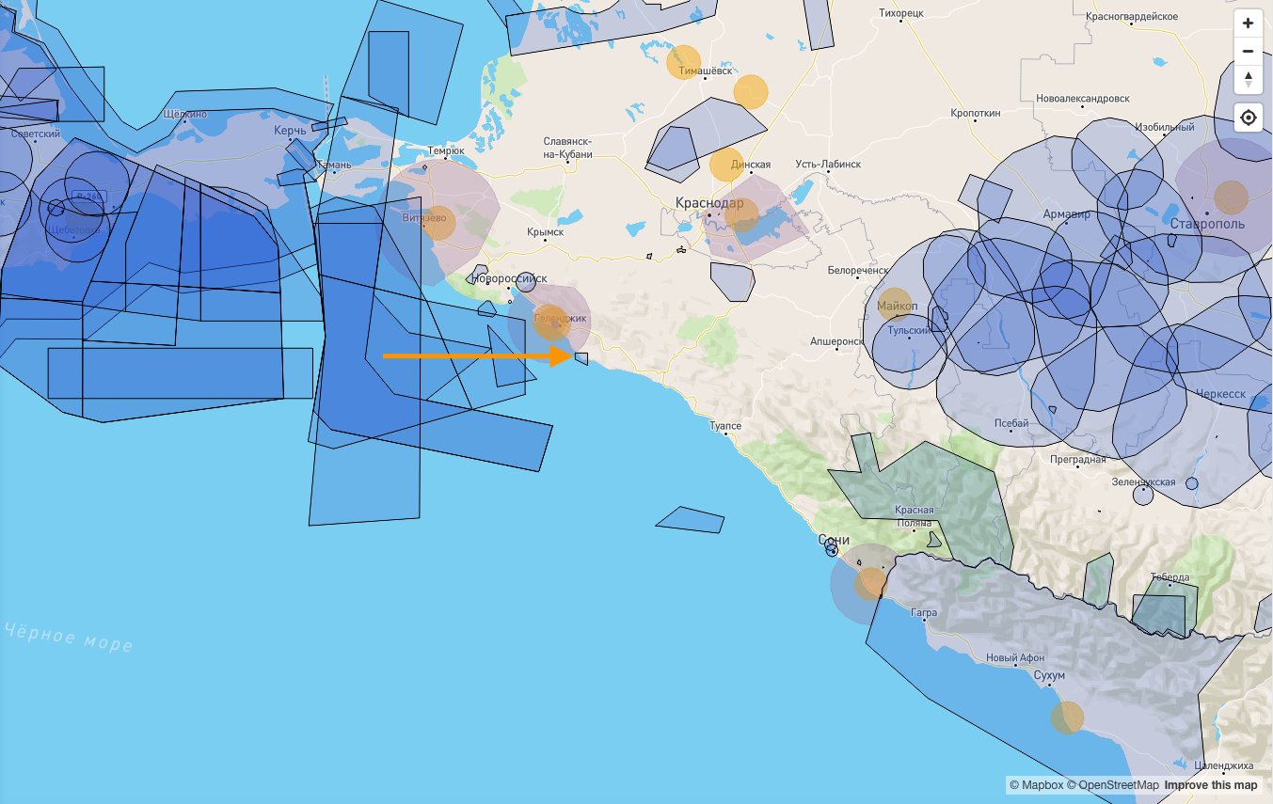Click the Новый Афон label

click(1015, 657)
